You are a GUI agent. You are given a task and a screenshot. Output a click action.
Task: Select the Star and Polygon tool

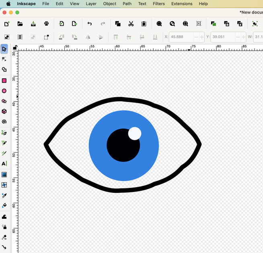[x=4, y=101]
